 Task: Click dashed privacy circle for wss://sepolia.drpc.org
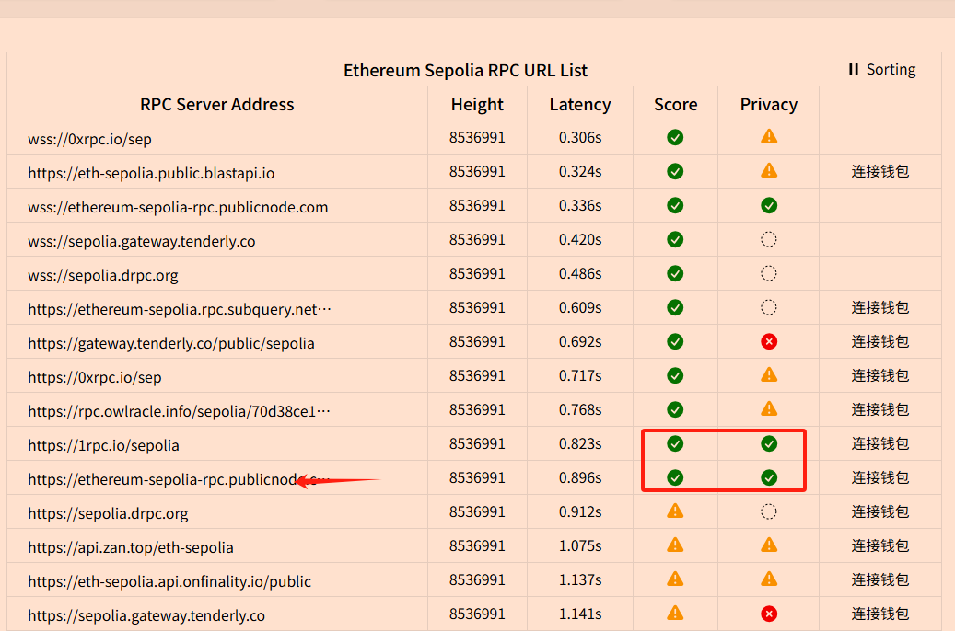click(x=769, y=274)
